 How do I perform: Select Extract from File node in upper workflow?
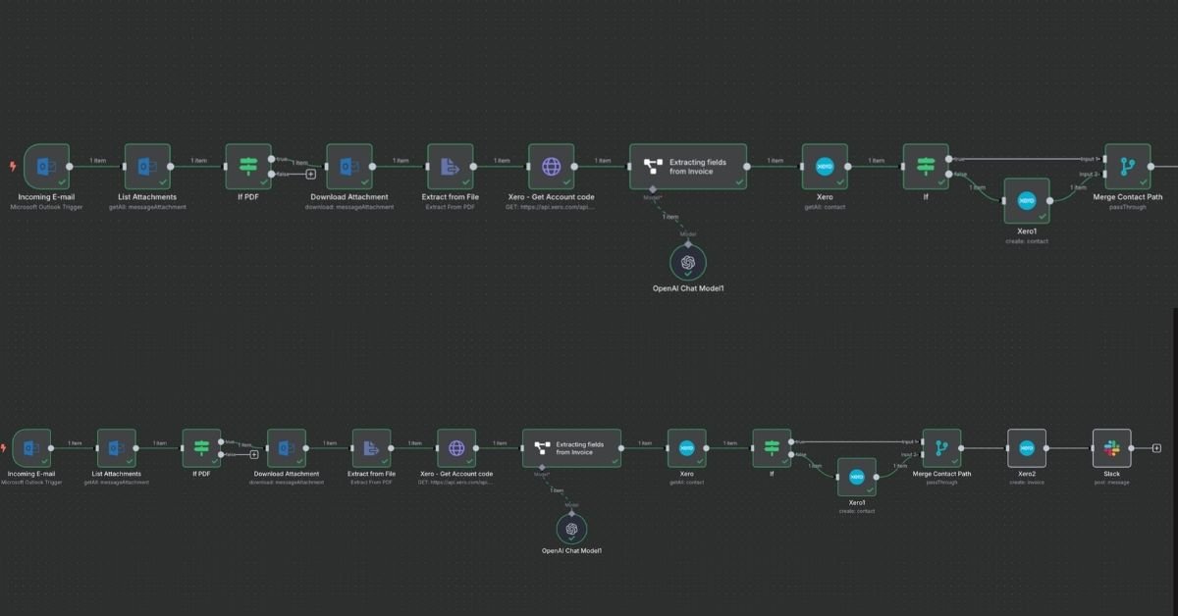point(451,167)
